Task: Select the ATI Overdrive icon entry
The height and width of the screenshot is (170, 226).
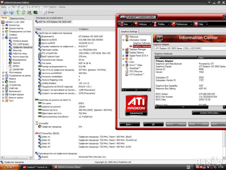Action: point(137,75)
